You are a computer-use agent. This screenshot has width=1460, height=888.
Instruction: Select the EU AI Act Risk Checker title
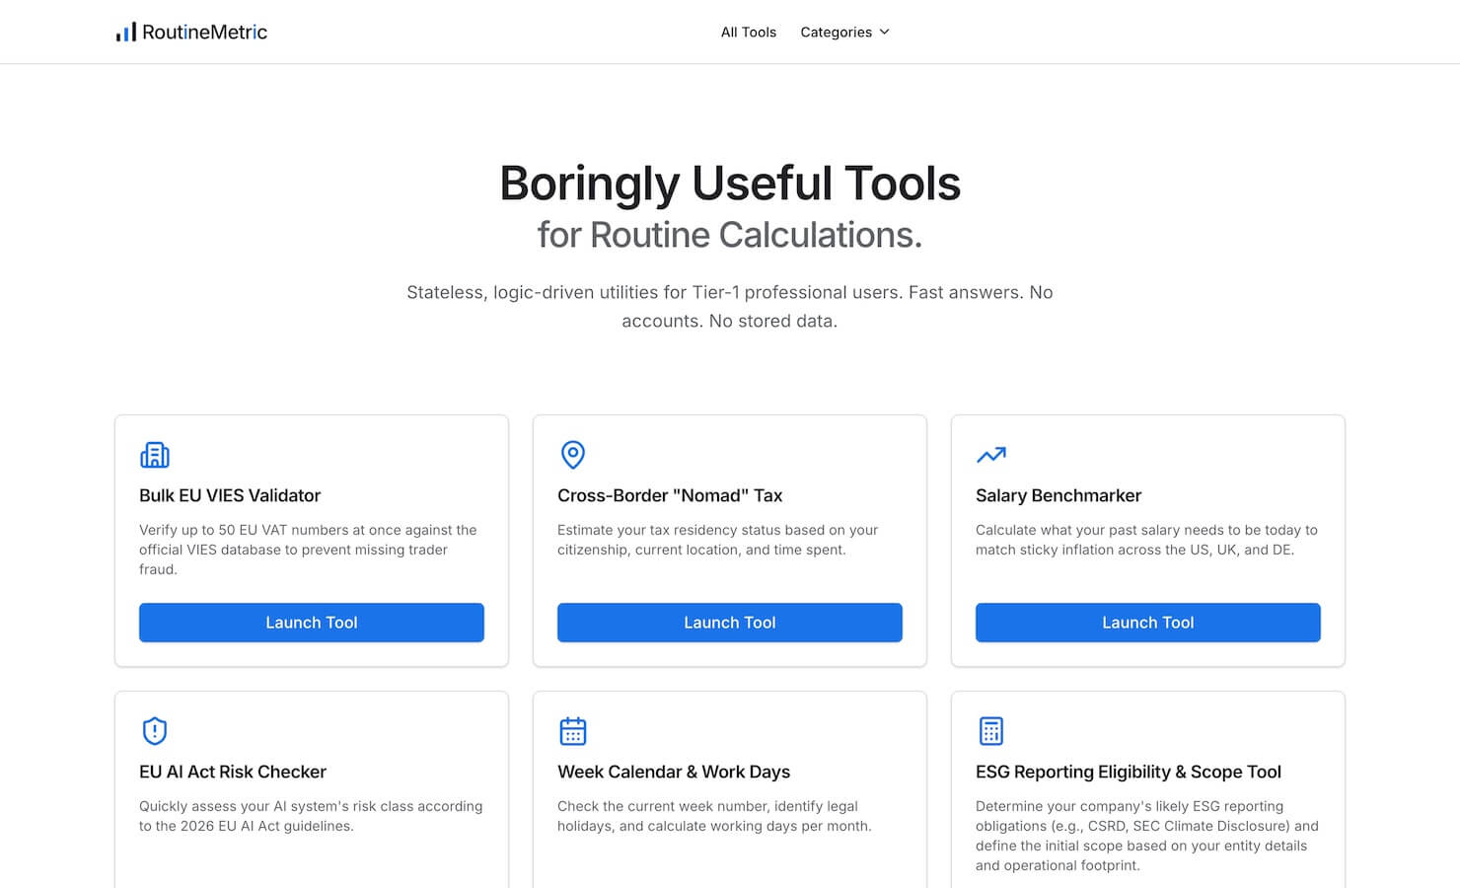tap(233, 772)
